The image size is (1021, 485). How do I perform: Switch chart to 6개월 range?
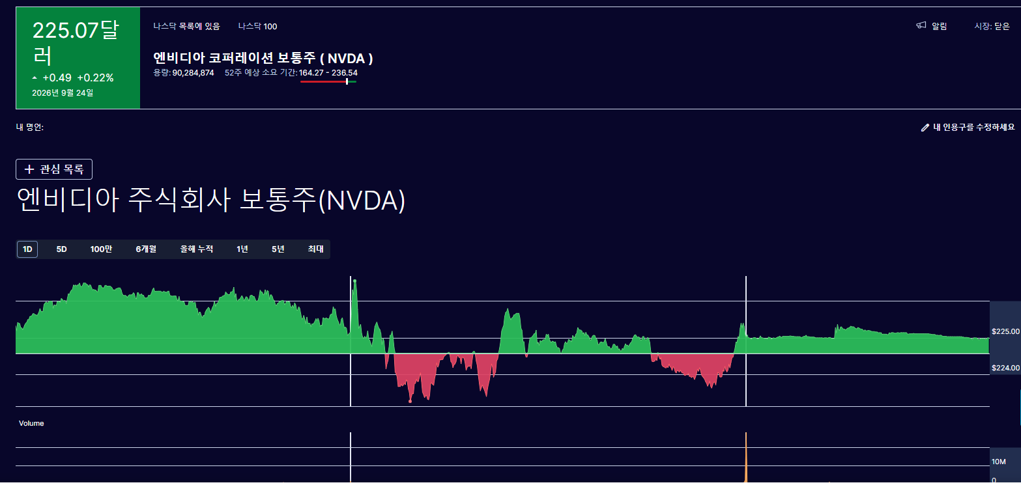pyautogui.click(x=146, y=249)
